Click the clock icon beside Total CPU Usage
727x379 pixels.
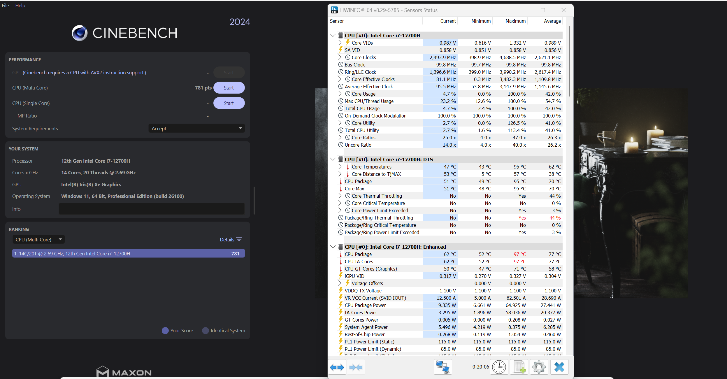tap(340, 108)
